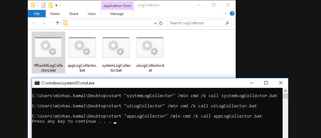Screen dimensions: 321x138
Task: Select the appLogCollector.bat file icon
Action: (x=82, y=47)
